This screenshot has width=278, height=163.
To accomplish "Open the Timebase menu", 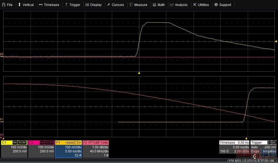I will point(49,5).
